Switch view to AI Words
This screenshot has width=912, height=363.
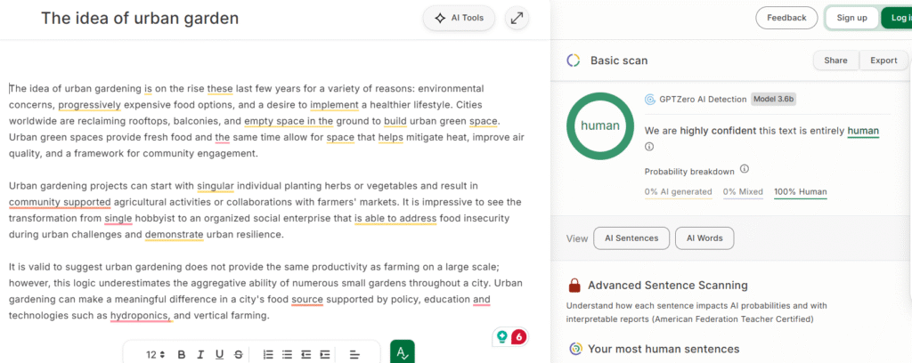tap(704, 238)
